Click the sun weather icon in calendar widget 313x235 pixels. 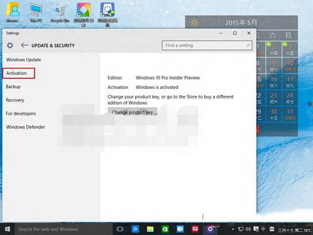pos(194,23)
